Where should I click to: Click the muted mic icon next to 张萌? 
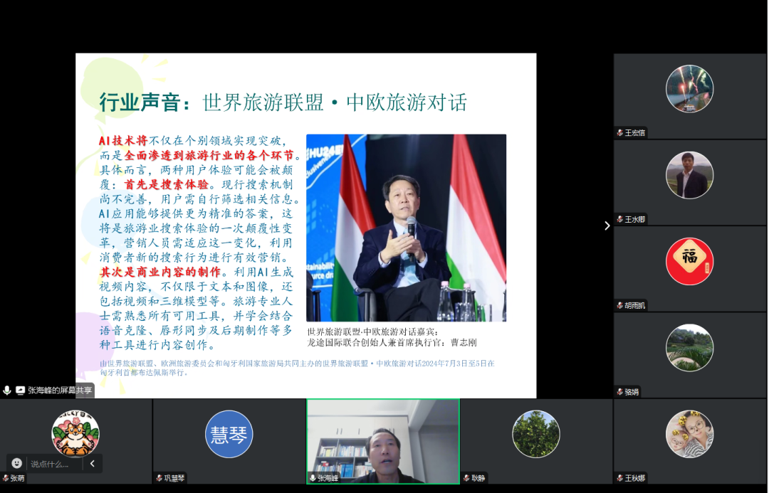click(6, 478)
